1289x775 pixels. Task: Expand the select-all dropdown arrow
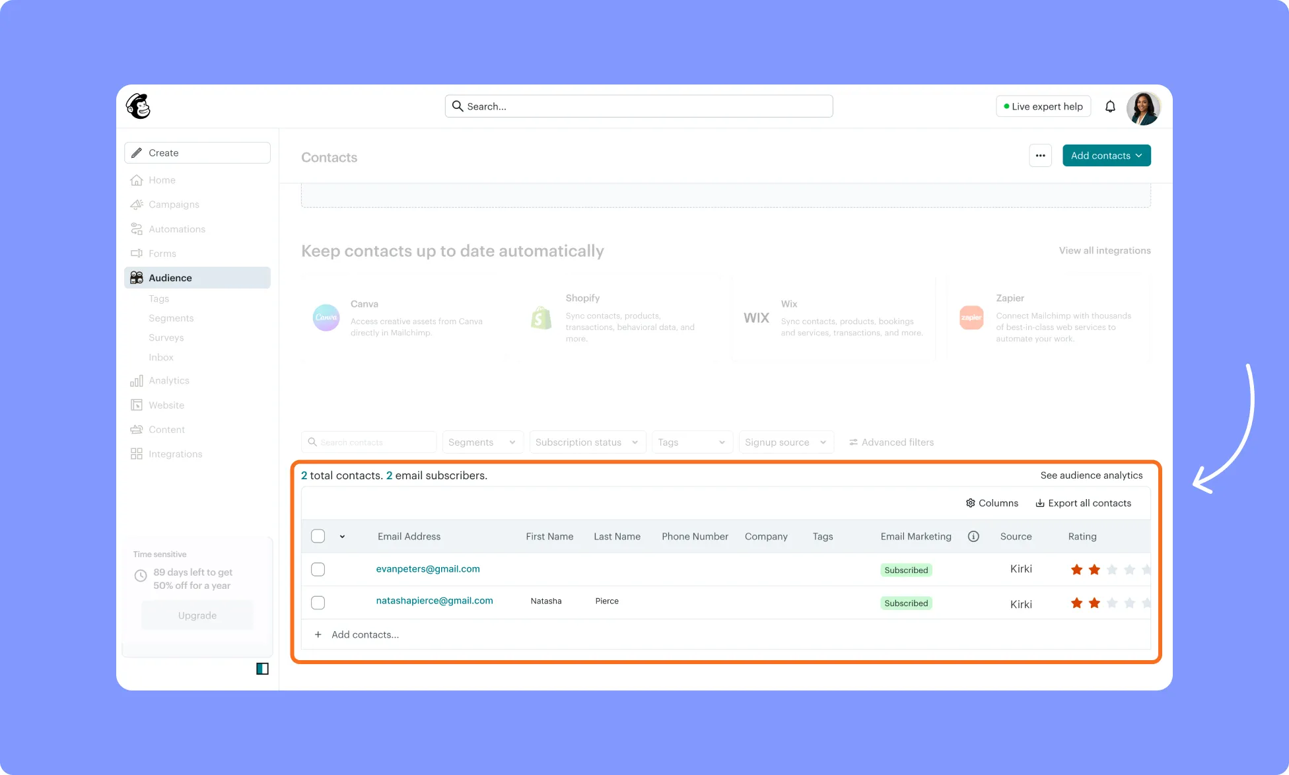(342, 537)
